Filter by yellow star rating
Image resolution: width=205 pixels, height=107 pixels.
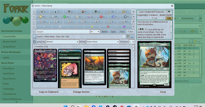[x=92, y=27]
